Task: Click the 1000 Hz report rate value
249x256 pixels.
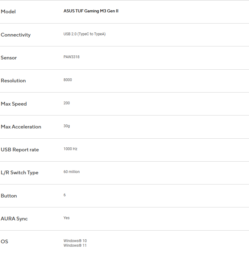Action: tap(71, 149)
